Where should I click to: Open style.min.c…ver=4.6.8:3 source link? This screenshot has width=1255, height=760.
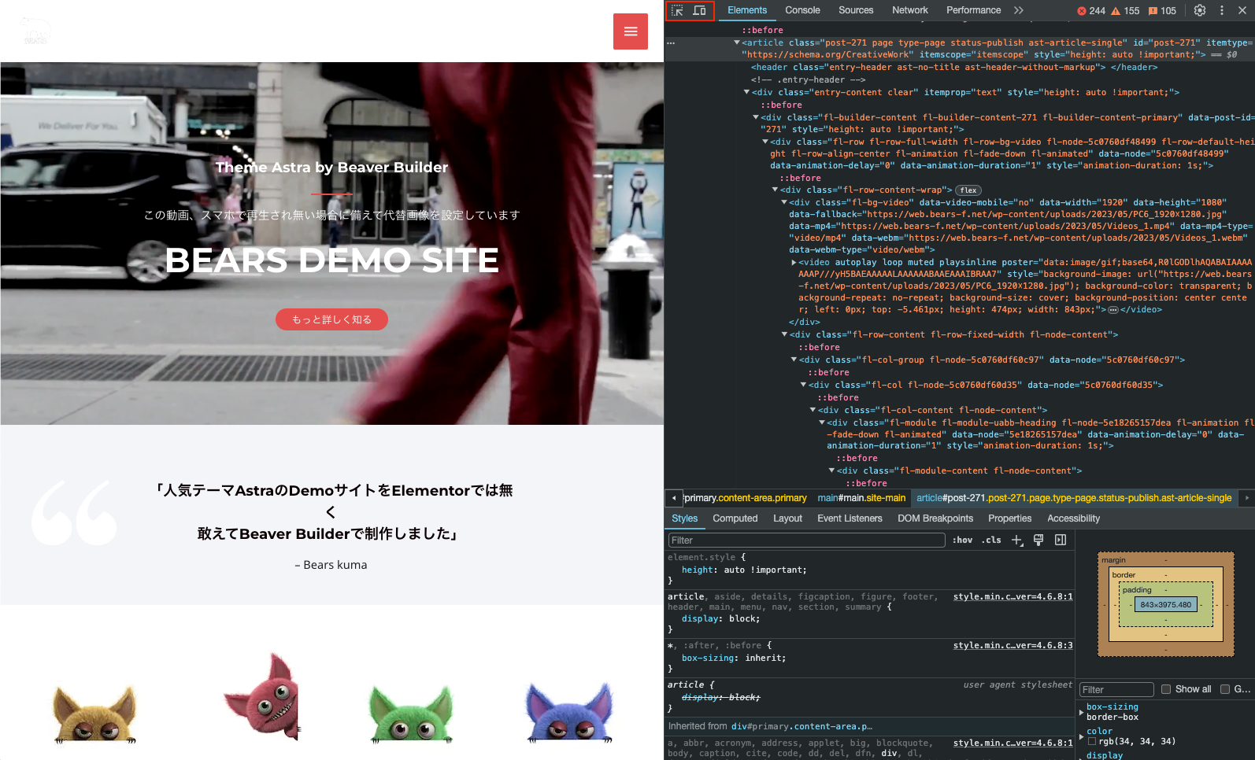tap(1013, 645)
